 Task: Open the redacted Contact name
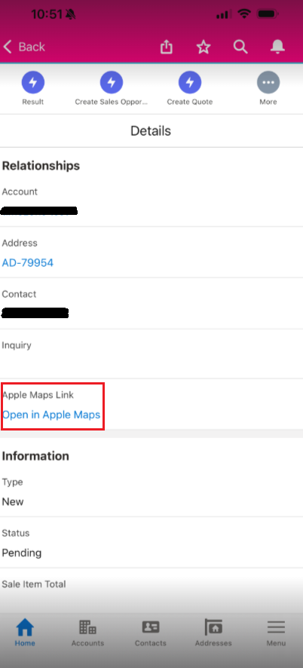click(35, 314)
